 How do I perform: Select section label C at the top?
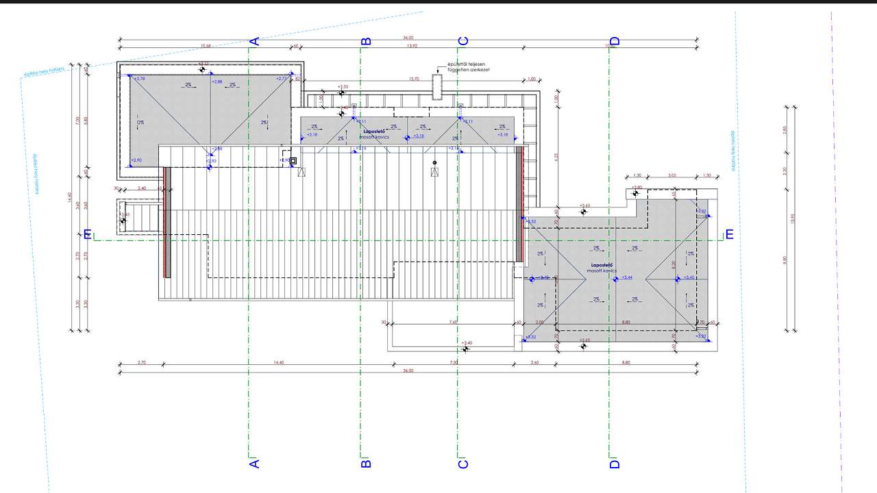[462, 41]
